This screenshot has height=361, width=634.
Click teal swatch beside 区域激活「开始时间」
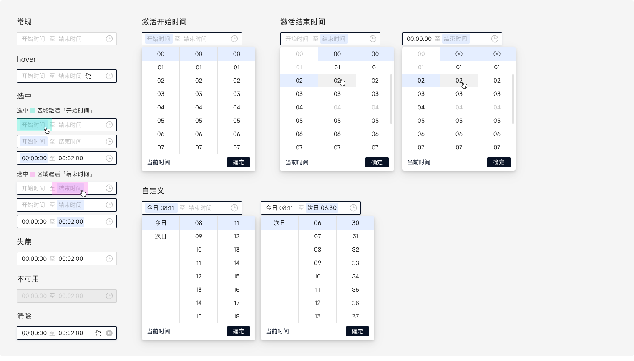point(33,111)
